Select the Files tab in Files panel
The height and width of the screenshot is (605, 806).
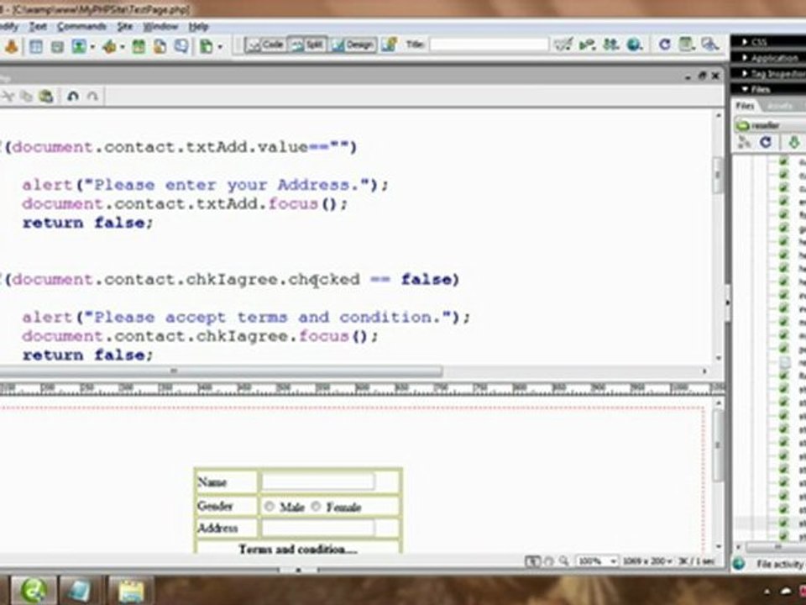[x=745, y=106]
